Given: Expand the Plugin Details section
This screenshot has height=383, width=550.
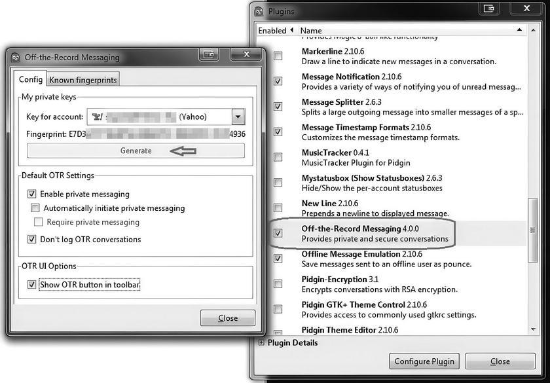Looking at the screenshot, I should point(261,342).
